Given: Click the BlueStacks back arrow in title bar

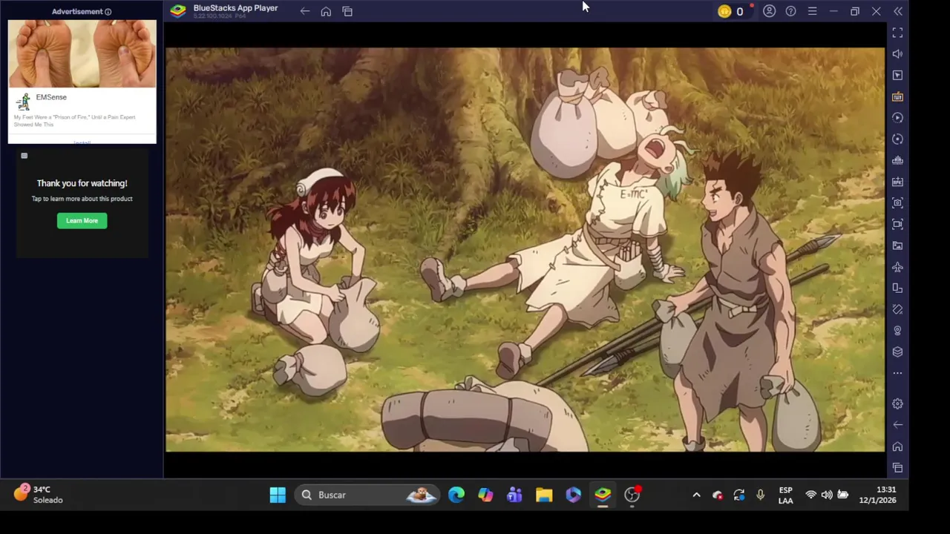Looking at the screenshot, I should pos(304,11).
